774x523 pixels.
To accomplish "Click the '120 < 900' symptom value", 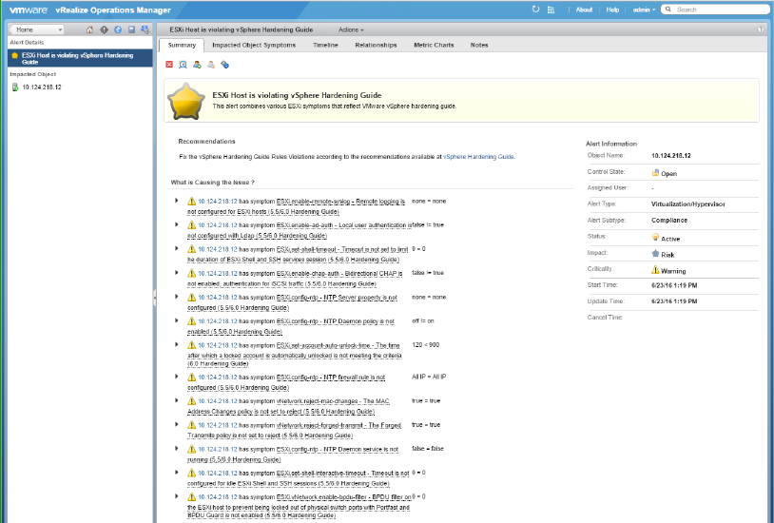I will [x=425, y=345].
